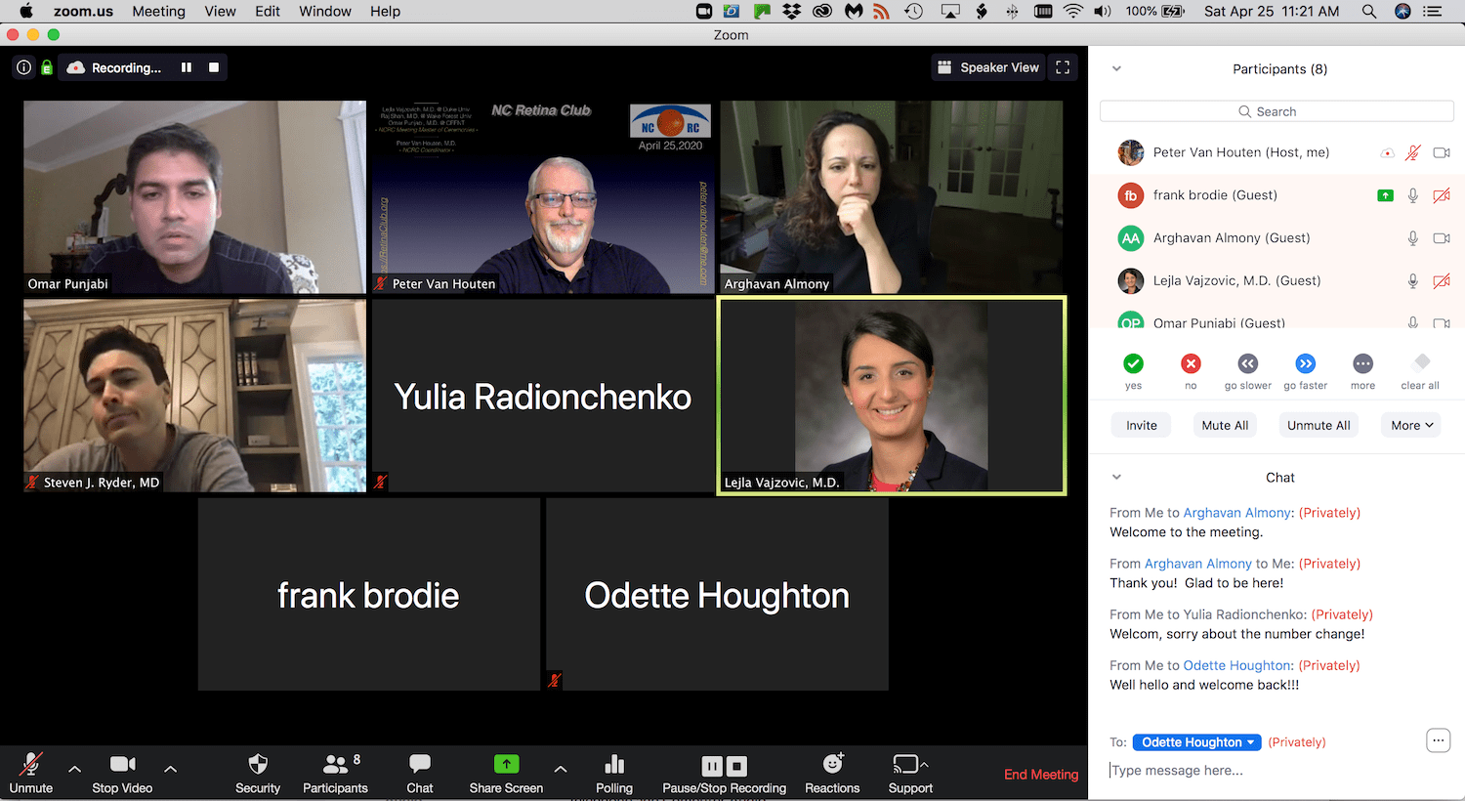Screen dimensions: 1465x801
Task: Open the Security shield icon
Action: [x=258, y=764]
